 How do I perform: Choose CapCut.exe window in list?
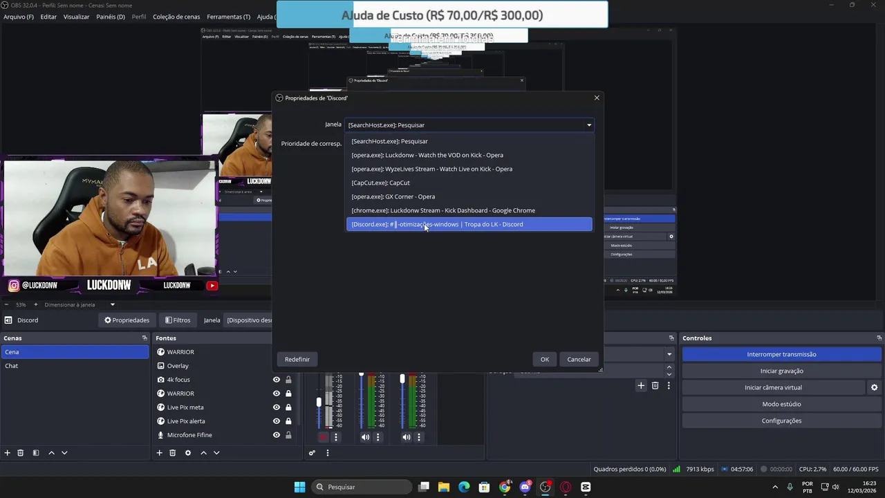[x=469, y=183]
